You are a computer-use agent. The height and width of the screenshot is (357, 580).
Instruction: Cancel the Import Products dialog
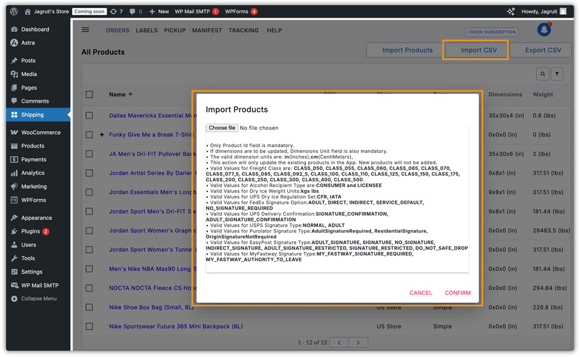[x=421, y=293]
